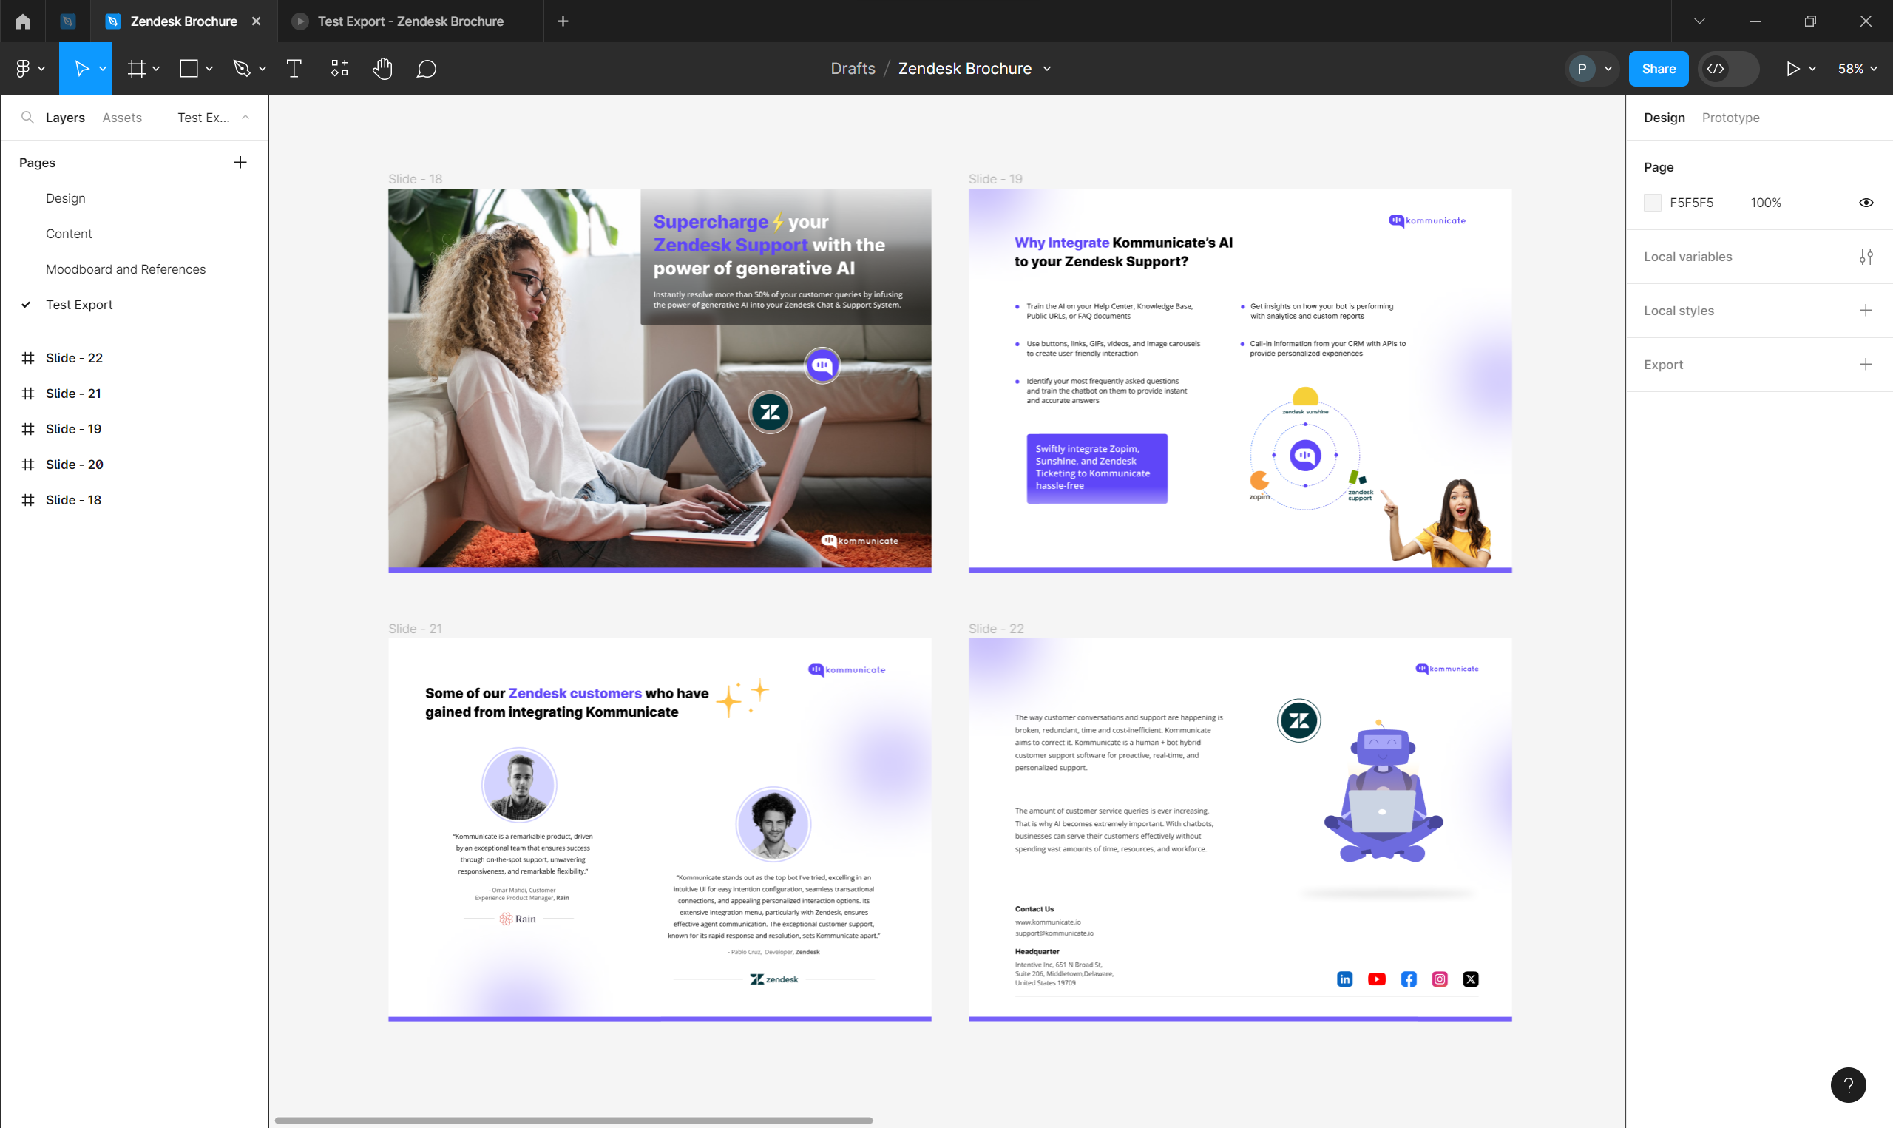Switch to the Prototype tab
This screenshot has height=1128, width=1893.
1730,117
